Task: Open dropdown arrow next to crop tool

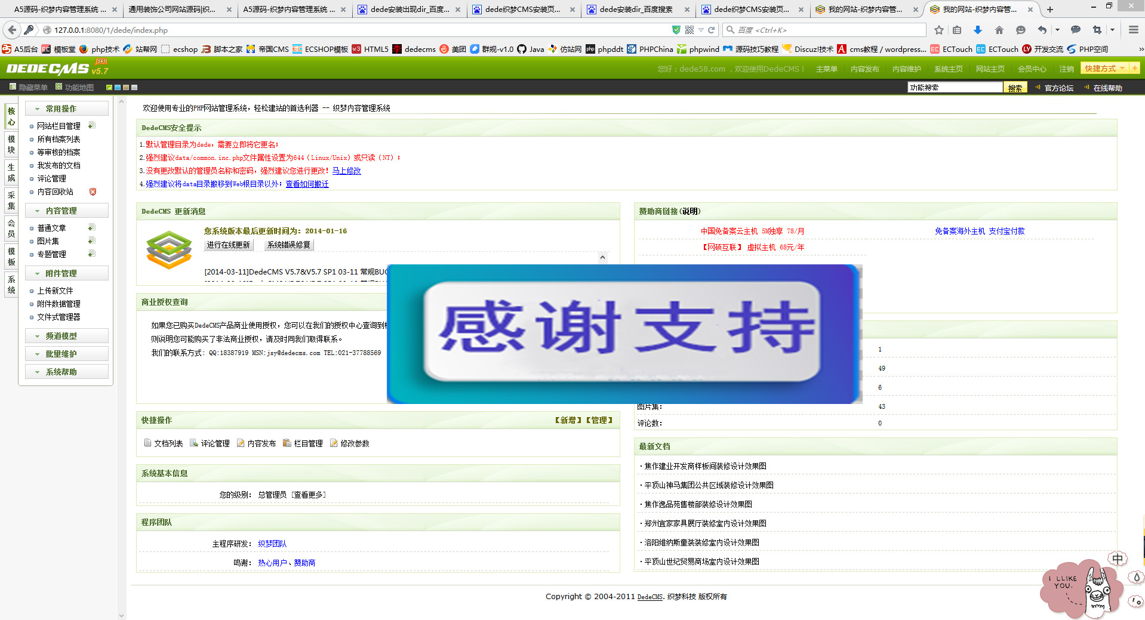Action: [1112, 30]
